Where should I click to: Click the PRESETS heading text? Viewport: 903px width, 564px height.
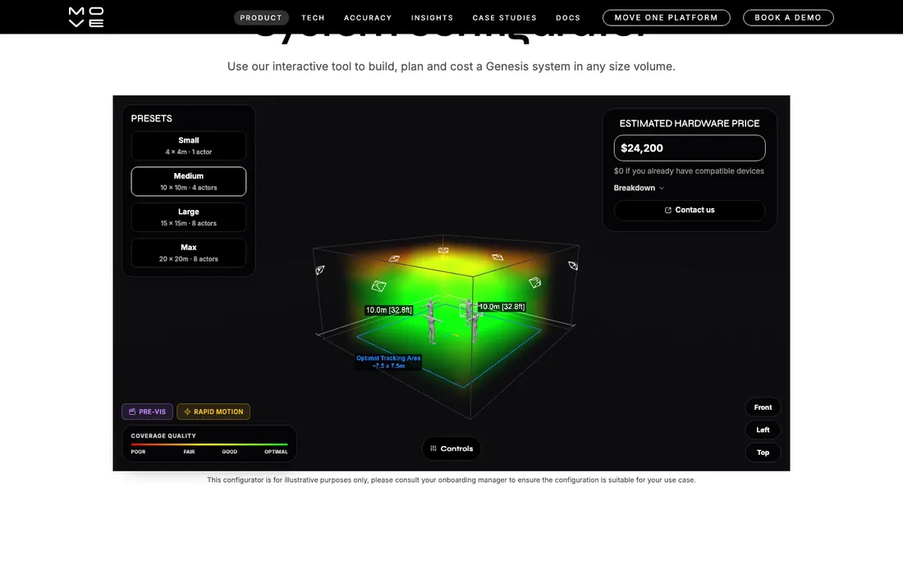152,118
